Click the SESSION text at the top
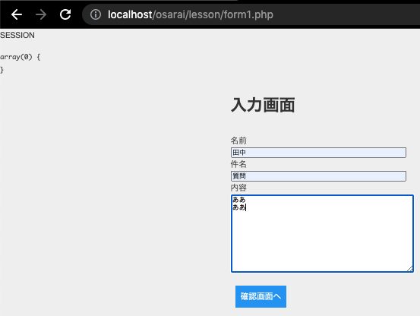Viewport: 420px width, 316px height. (x=17, y=35)
